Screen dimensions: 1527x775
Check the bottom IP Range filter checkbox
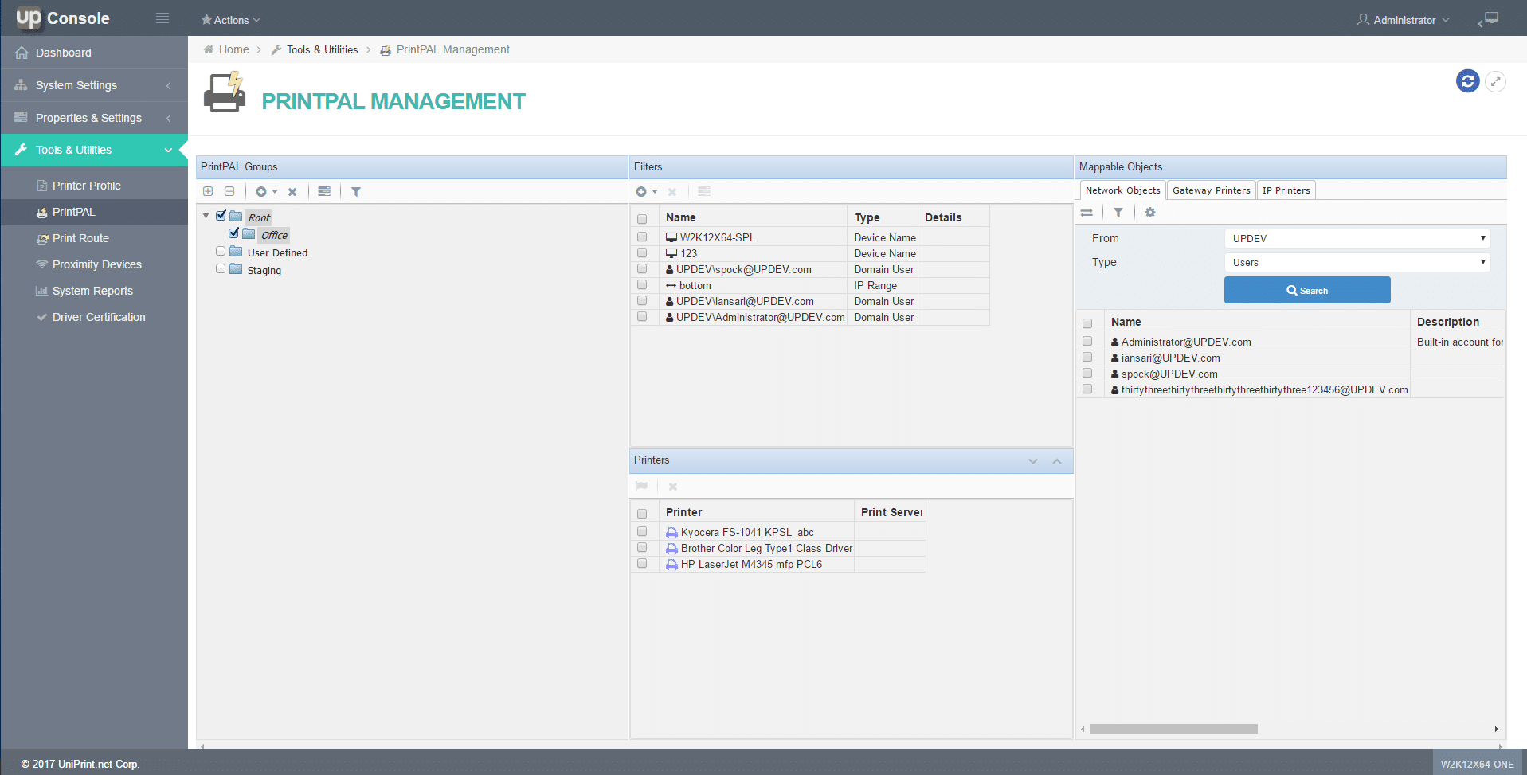point(642,284)
